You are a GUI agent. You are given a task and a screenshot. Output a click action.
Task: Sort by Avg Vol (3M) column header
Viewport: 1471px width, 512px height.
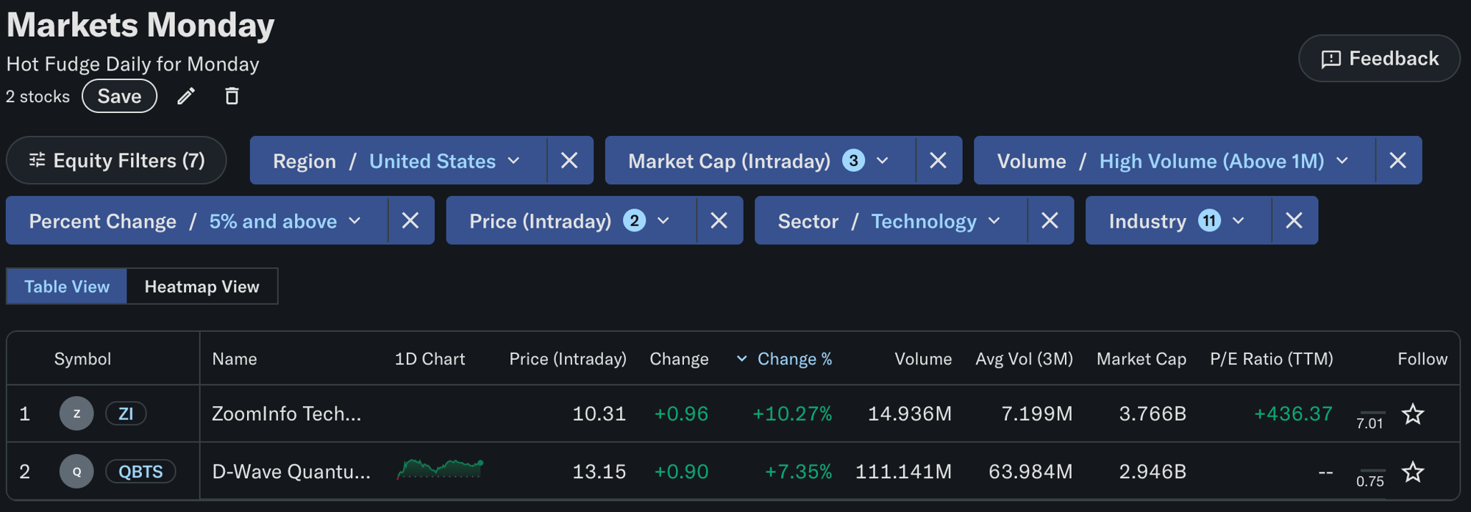[1024, 359]
